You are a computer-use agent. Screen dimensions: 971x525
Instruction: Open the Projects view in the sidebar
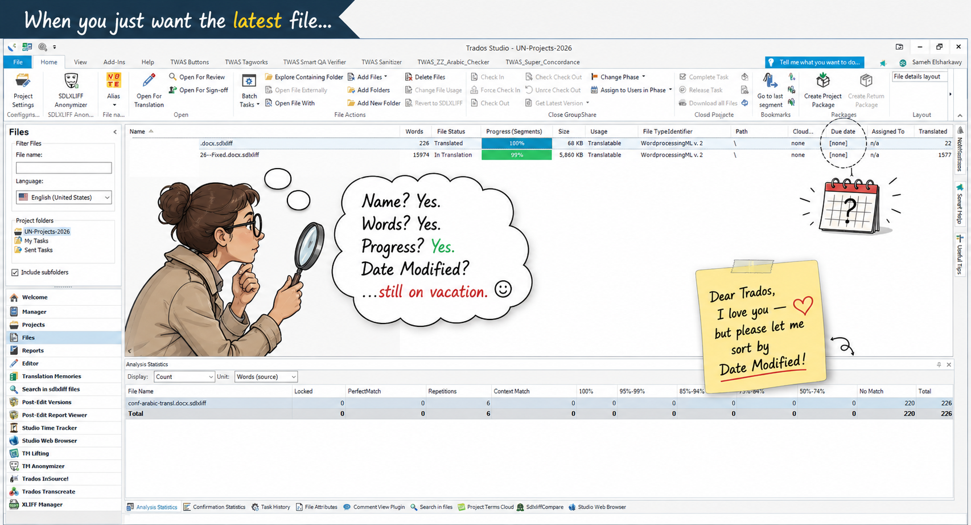64,325
